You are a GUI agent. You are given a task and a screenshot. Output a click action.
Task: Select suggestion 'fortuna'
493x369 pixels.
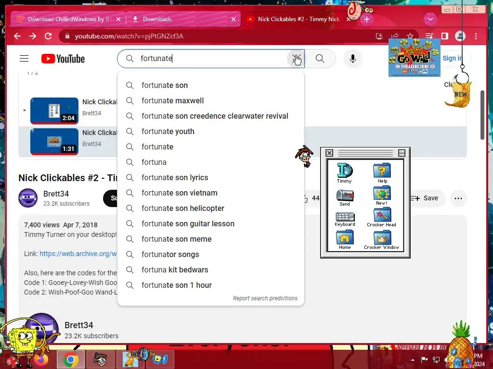tap(211, 162)
